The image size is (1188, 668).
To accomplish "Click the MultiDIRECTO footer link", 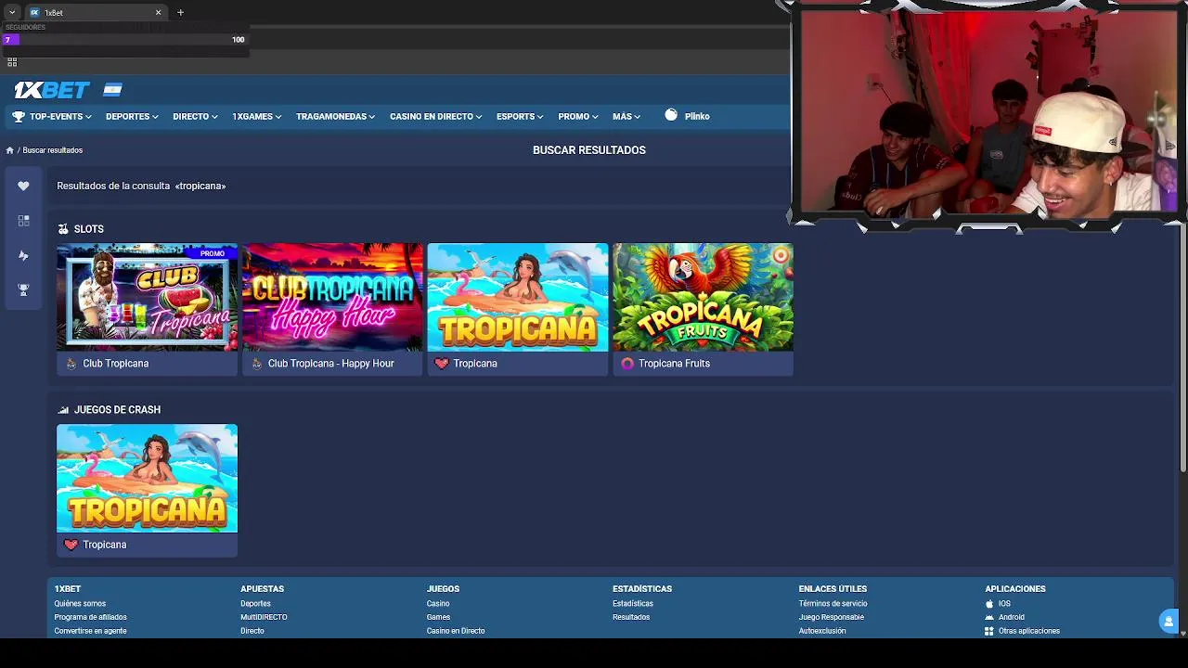I will [x=264, y=617].
